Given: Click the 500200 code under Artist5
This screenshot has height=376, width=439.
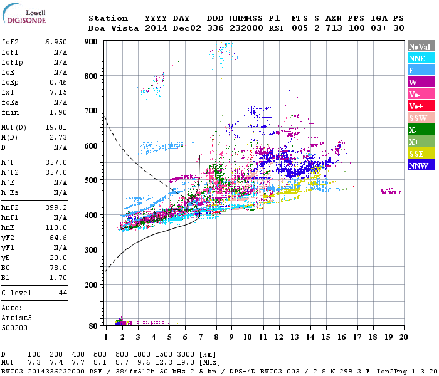Looking at the screenshot, I should pos(14,328).
